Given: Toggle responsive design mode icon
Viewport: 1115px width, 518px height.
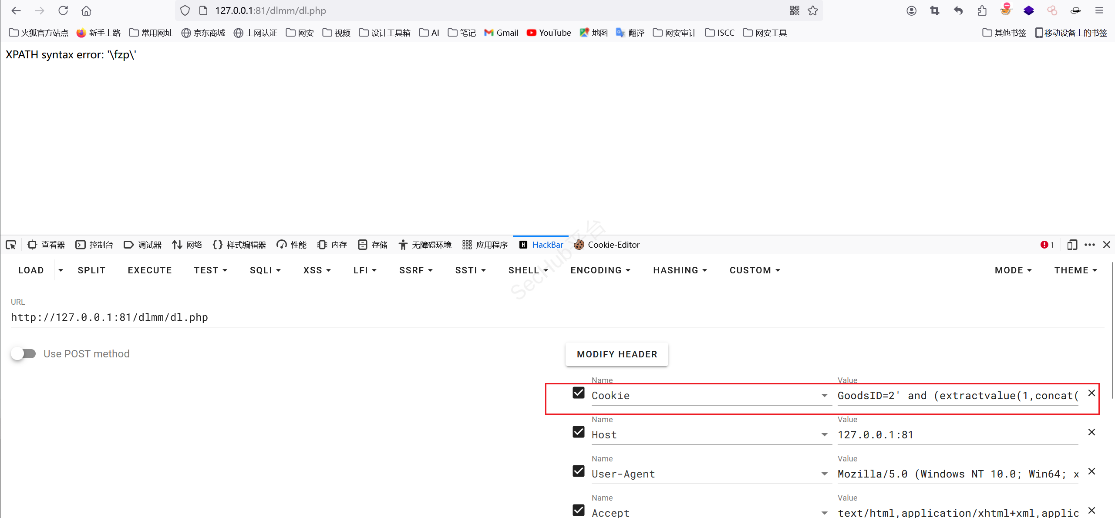Looking at the screenshot, I should click(x=1072, y=245).
